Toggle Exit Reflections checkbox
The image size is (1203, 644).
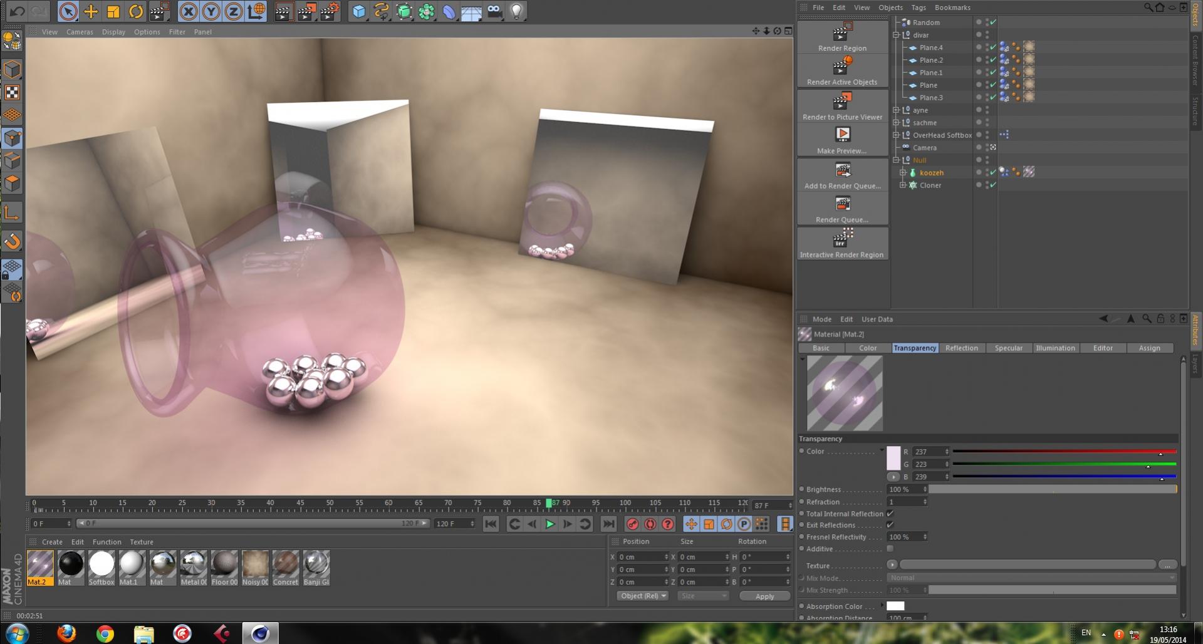(890, 524)
